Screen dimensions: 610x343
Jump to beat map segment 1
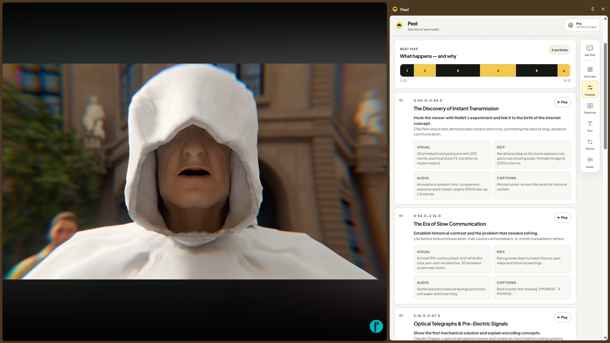point(407,71)
